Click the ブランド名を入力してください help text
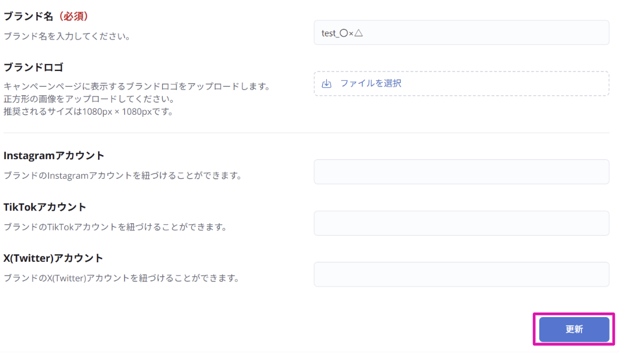The height and width of the screenshot is (354, 623). point(66,36)
